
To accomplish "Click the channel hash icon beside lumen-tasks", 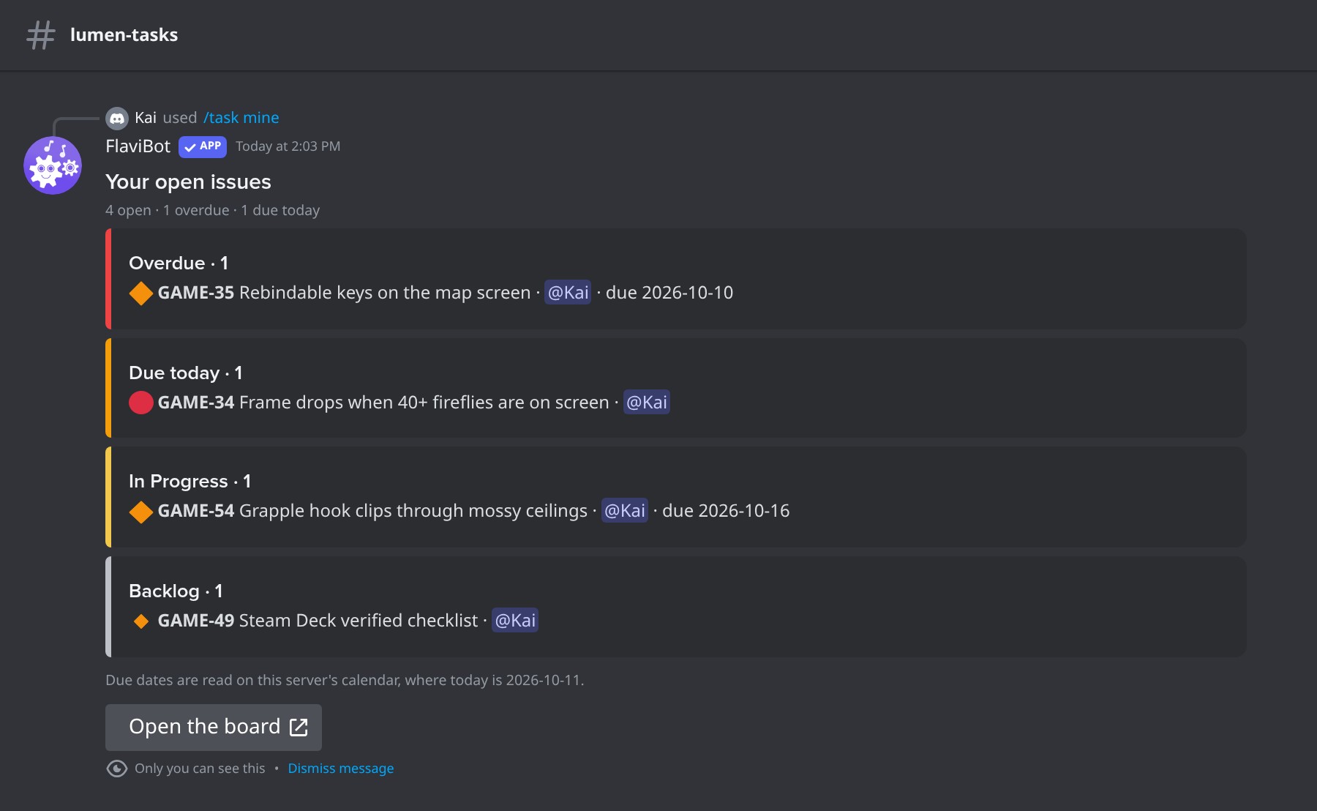I will 41,34.
